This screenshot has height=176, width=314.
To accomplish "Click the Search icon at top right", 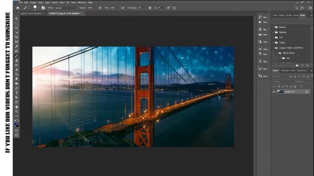I will click(297, 8).
